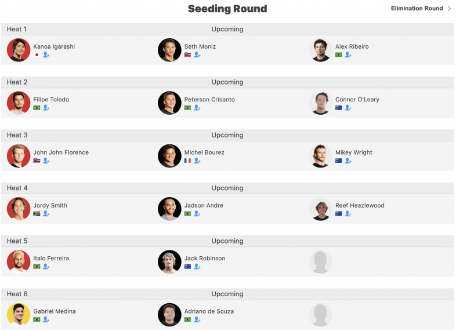Click the follow icon below Gabriel Medina

click(46, 319)
